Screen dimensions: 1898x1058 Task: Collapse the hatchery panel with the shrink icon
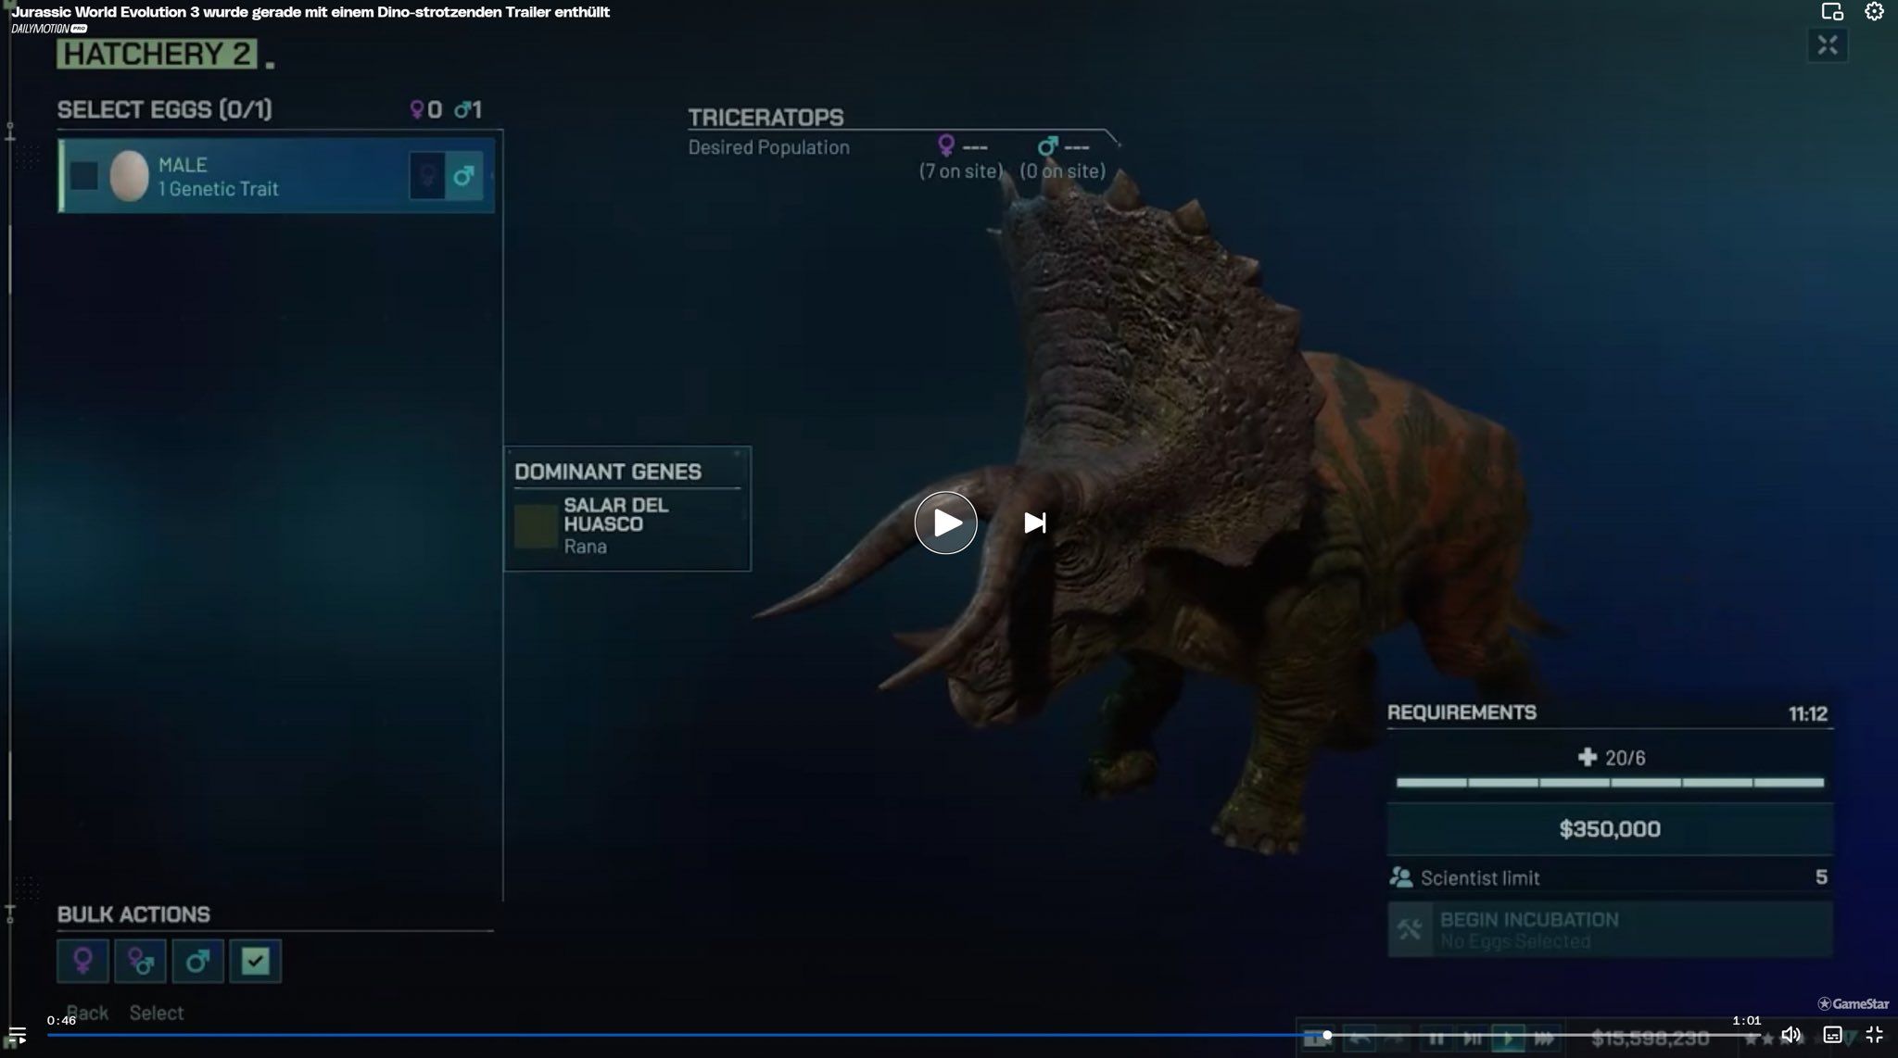(x=1828, y=44)
